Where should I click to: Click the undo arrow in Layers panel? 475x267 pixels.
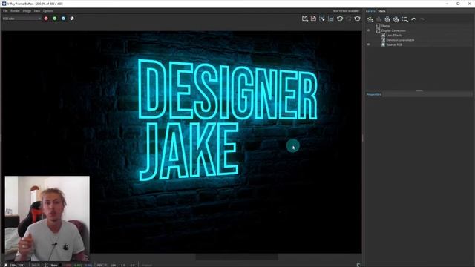(413, 19)
